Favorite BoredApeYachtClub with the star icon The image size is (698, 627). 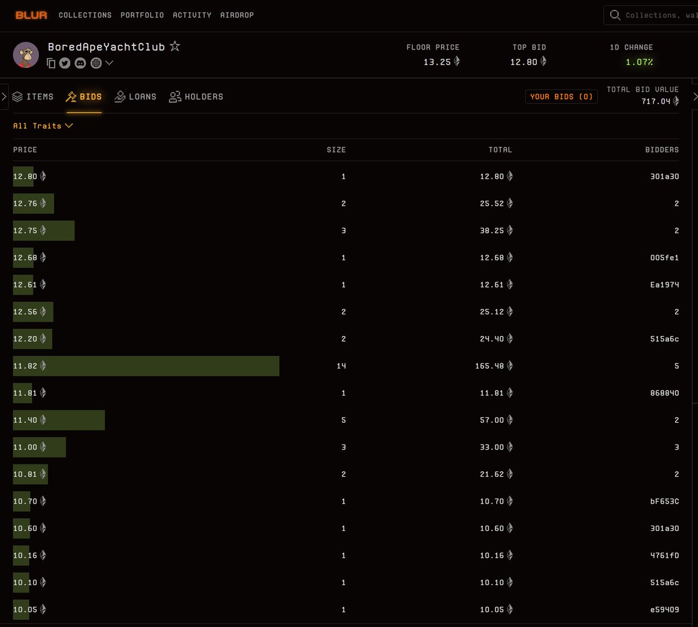pos(174,46)
